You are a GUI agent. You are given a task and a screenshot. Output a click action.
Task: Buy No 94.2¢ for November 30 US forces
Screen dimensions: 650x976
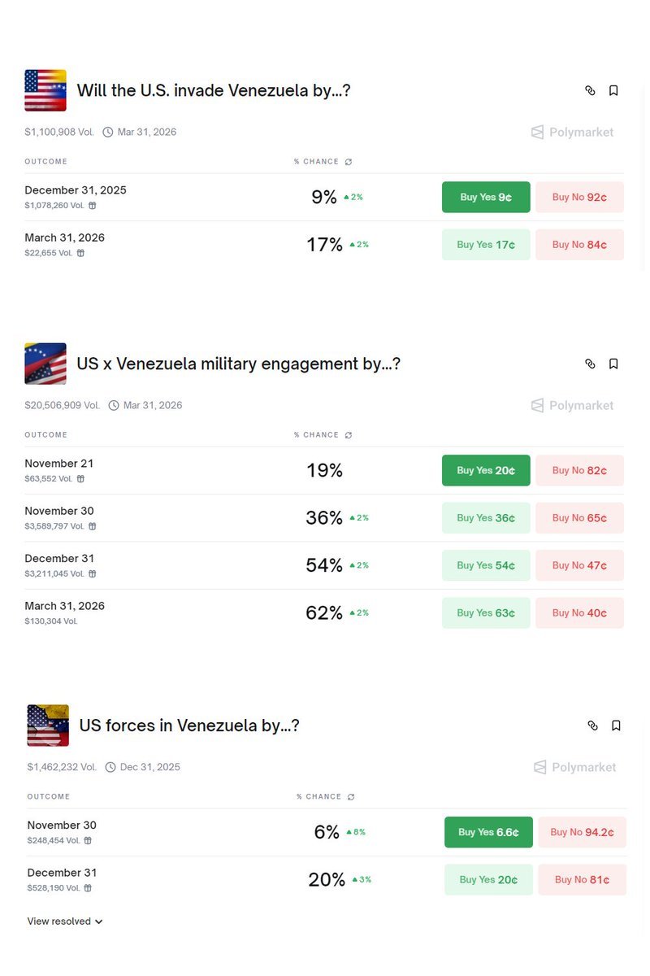point(582,832)
